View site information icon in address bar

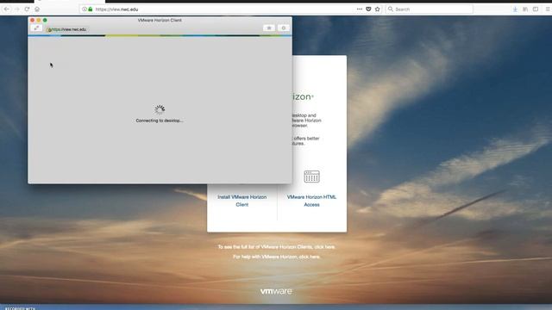tap(85, 9)
